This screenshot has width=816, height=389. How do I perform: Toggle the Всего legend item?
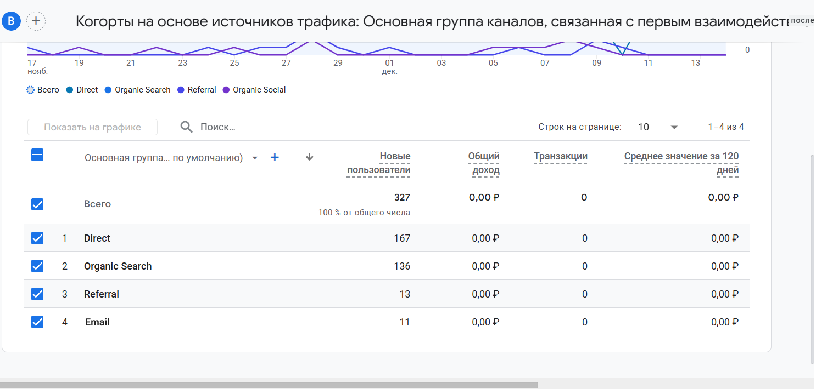[43, 90]
